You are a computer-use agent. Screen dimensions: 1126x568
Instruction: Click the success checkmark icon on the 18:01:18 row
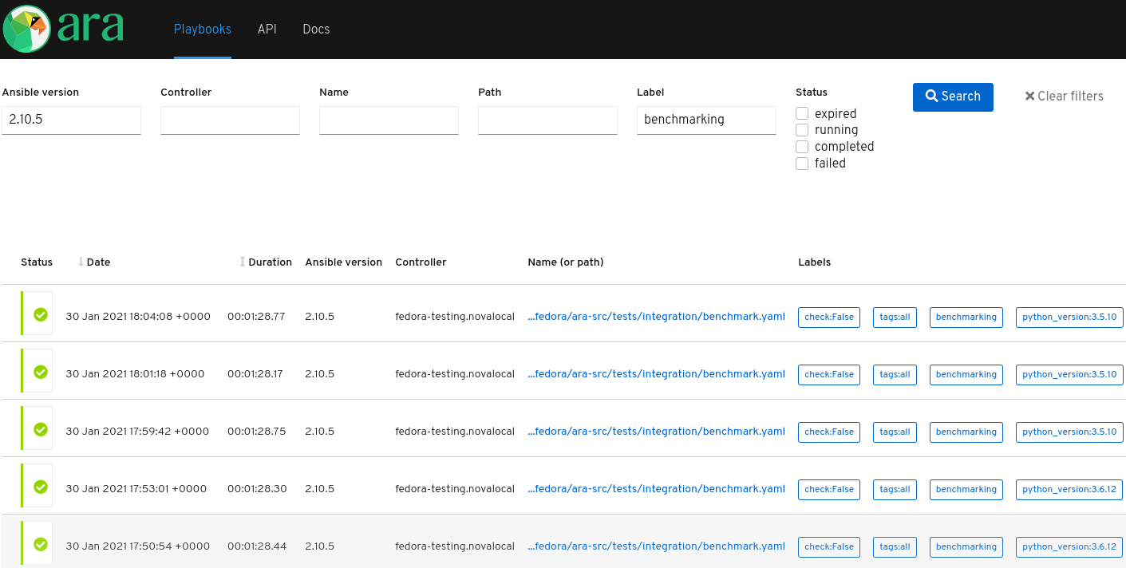coord(39,371)
